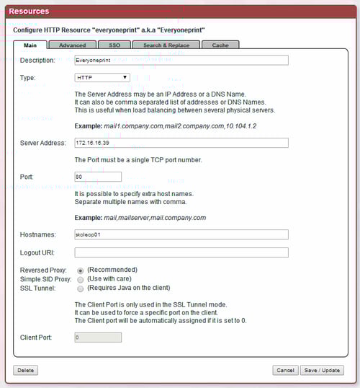Click the disabled Client Port field

coord(98,338)
